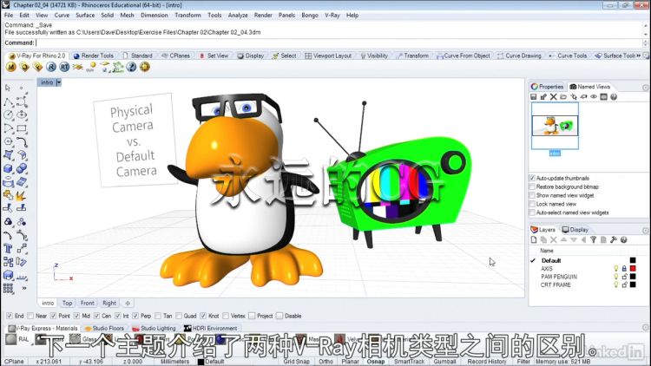
Task: Toggle PAM PENGUIN layer lock icon
Action: [x=624, y=277]
